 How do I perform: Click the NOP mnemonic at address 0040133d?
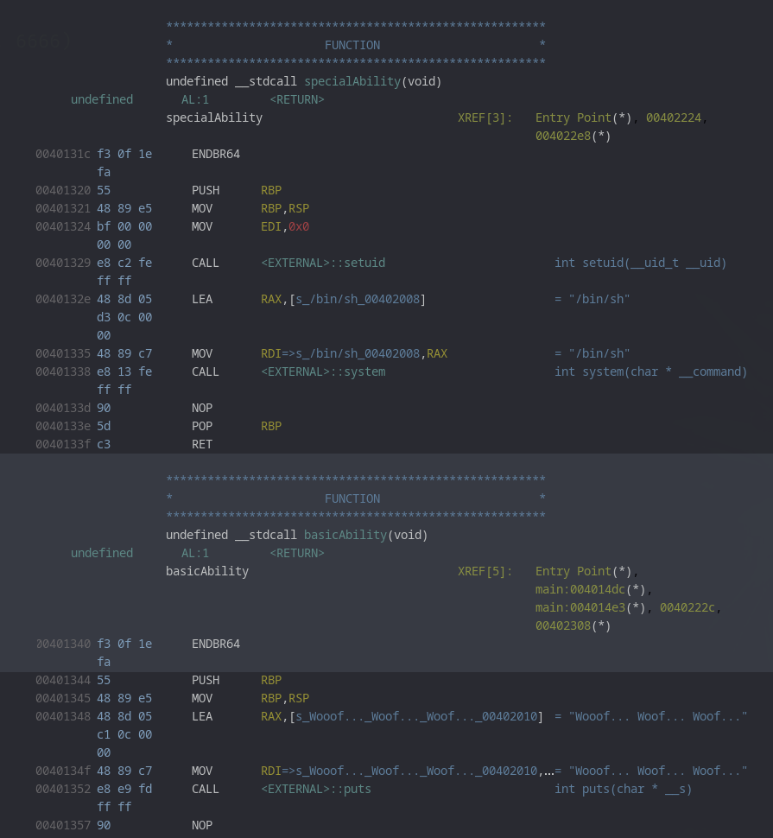tap(202, 408)
